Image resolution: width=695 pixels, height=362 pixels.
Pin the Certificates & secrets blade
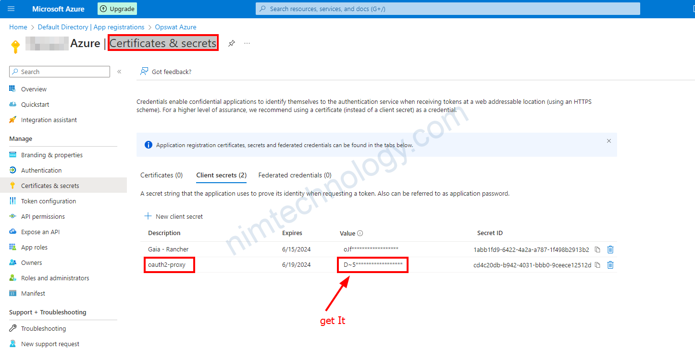[x=232, y=43]
